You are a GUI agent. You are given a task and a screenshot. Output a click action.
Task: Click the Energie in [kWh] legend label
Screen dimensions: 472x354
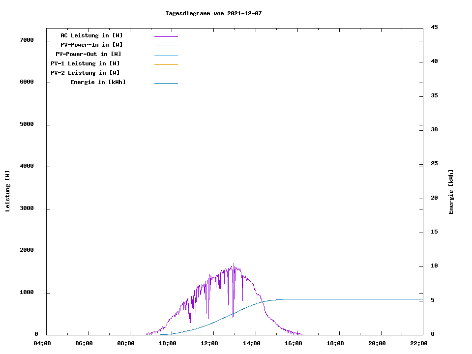98,82
